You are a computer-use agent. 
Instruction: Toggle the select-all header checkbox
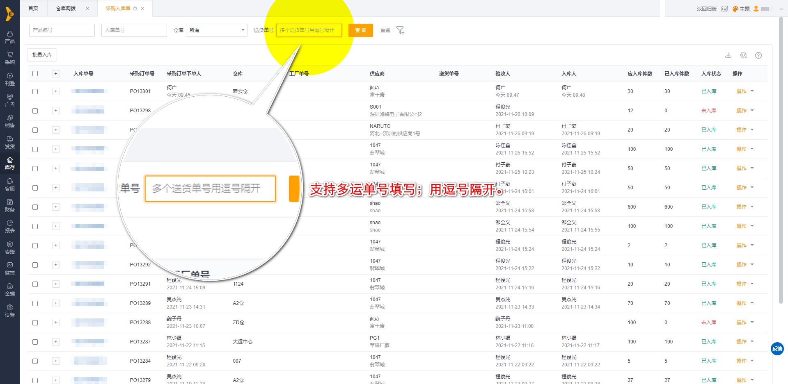35,74
